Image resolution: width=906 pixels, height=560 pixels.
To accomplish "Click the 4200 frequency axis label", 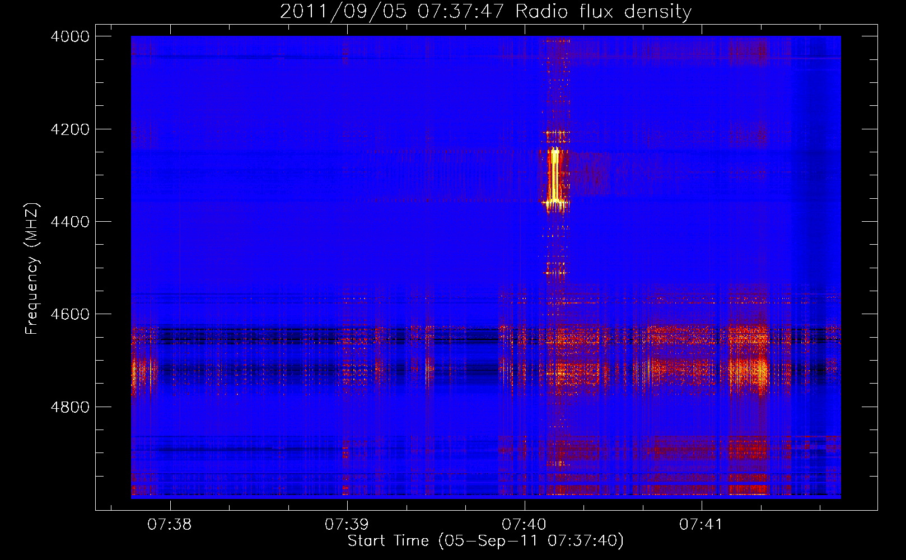I will [x=70, y=129].
